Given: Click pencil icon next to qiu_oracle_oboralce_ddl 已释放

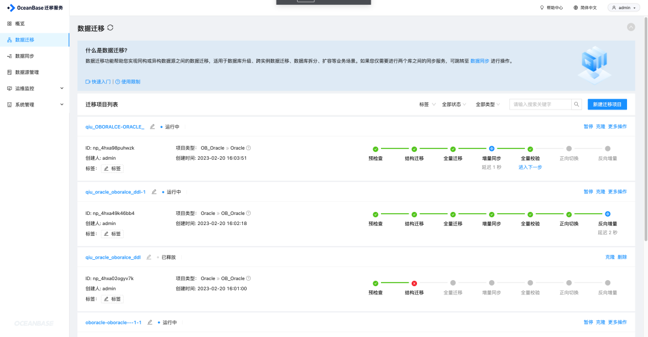Looking at the screenshot, I should pyautogui.click(x=149, y=257).
